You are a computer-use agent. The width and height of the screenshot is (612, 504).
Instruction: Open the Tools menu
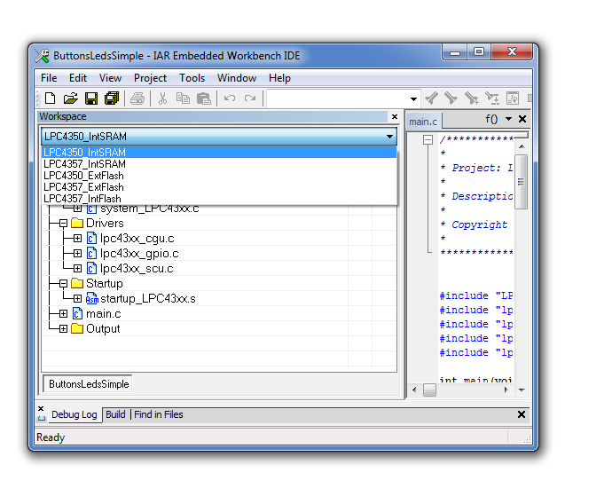[192, 78]
